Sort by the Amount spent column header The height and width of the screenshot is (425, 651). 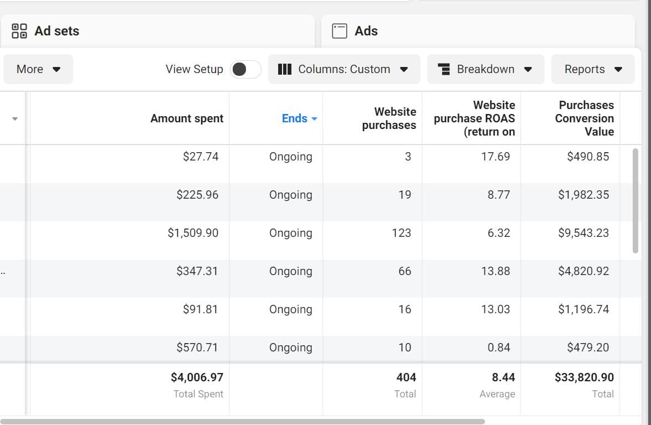pos(187,118)
